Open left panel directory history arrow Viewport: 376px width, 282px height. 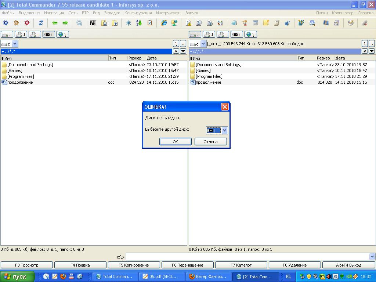(x=183, y=51)
